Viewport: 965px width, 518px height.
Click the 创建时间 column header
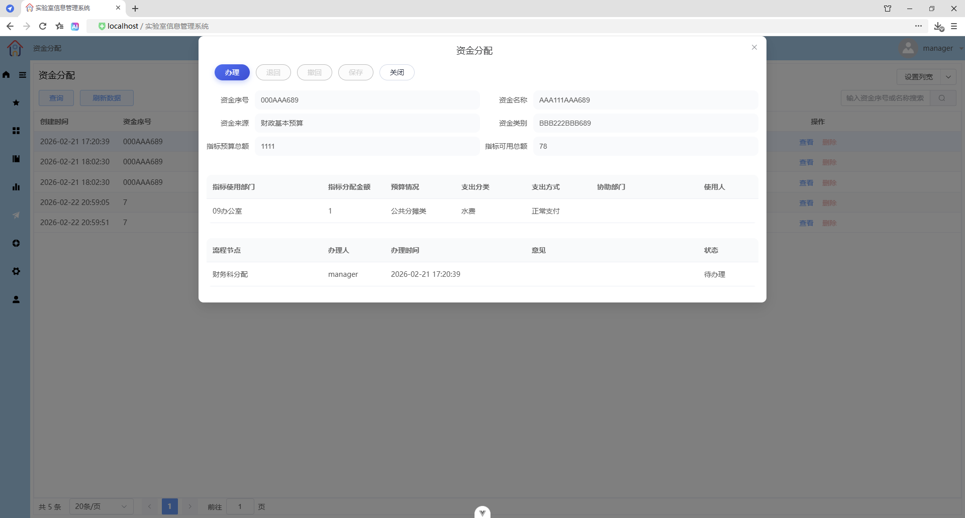point(54,122)
